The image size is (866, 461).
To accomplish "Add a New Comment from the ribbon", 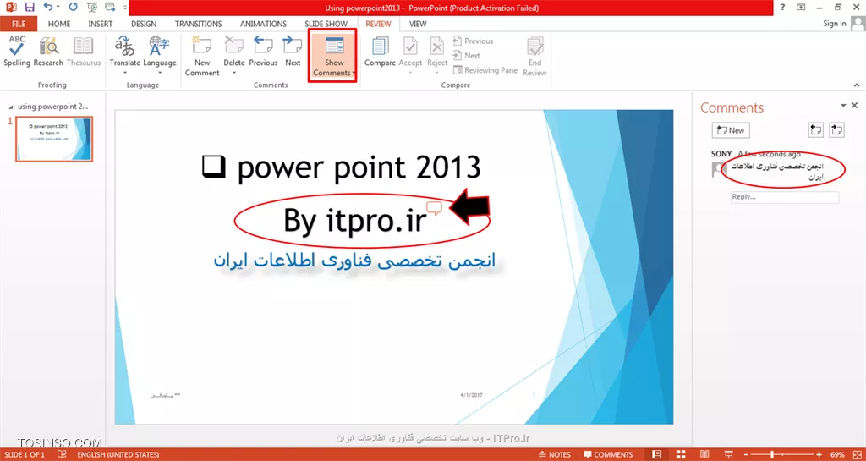I will coord(202,56).
